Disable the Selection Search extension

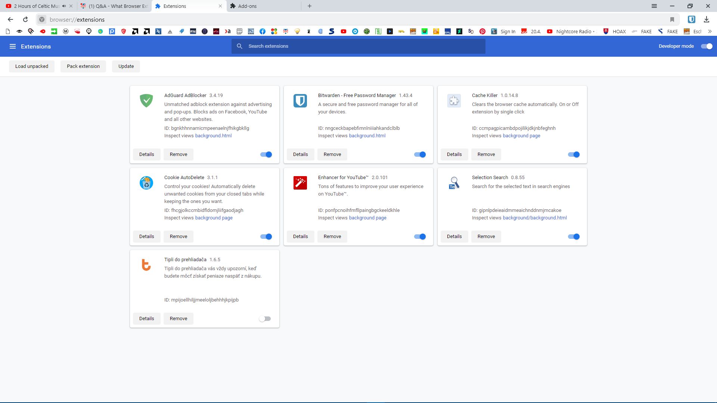point(574,237)
